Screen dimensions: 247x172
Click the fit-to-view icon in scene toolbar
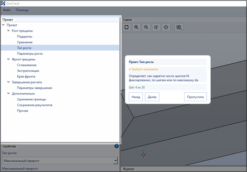point(126,27)
